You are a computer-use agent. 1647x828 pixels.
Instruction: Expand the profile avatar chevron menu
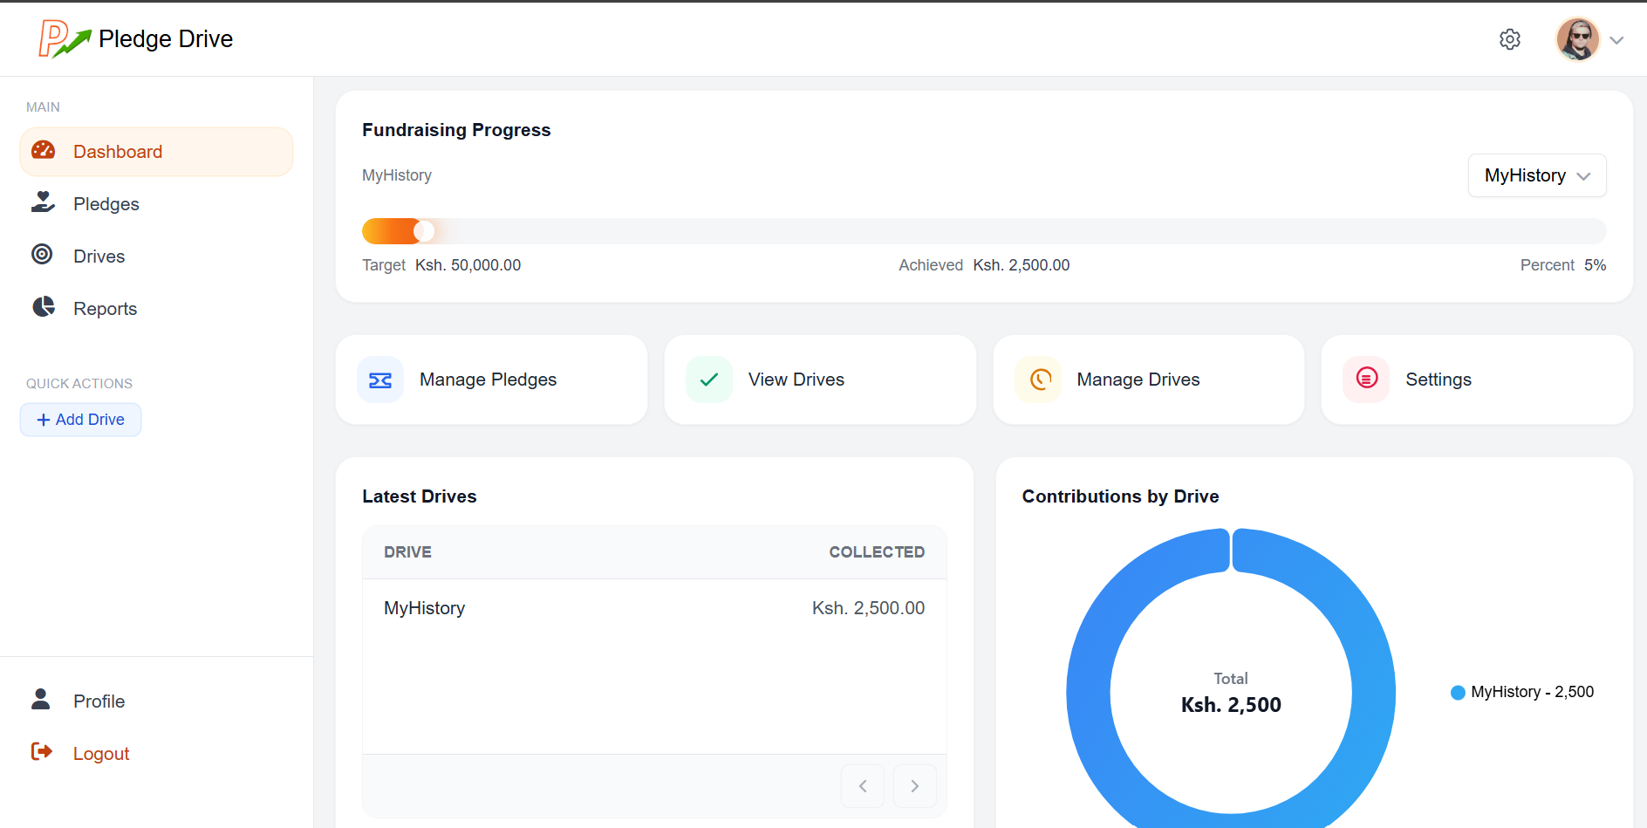(x=1618, y=39)
